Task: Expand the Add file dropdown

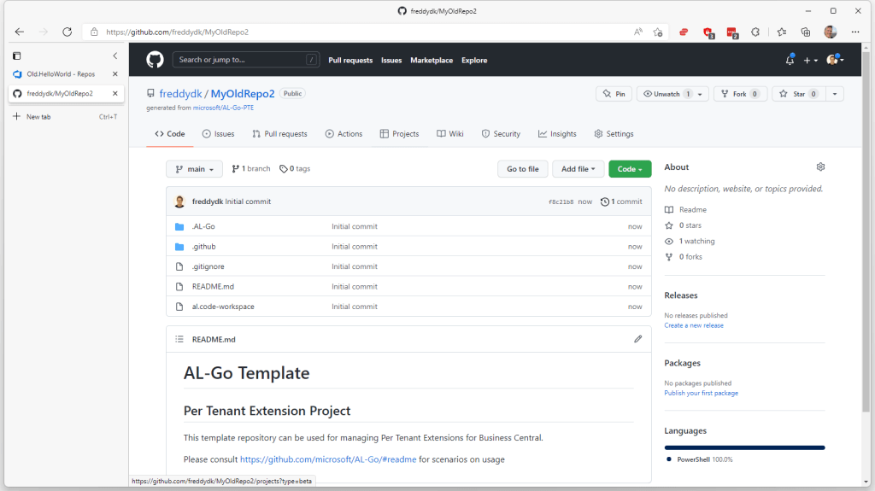Action: pos(578,169)
